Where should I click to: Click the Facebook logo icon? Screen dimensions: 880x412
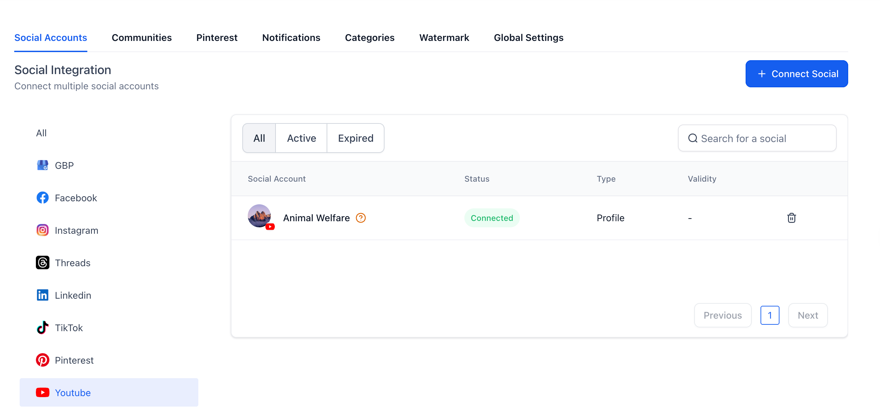click(42, 198)
